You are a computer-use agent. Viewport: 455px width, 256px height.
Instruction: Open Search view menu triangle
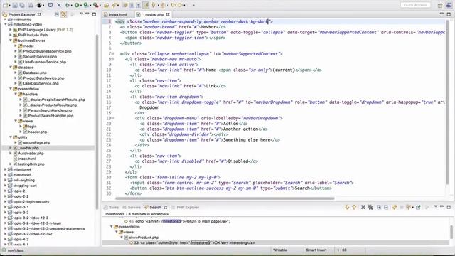435,206
